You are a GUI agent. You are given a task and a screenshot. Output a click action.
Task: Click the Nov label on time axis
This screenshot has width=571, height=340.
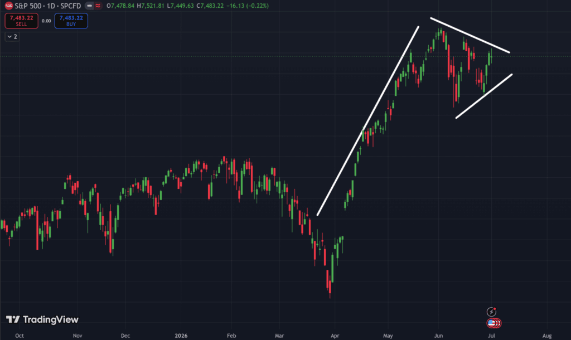point(77,336)
